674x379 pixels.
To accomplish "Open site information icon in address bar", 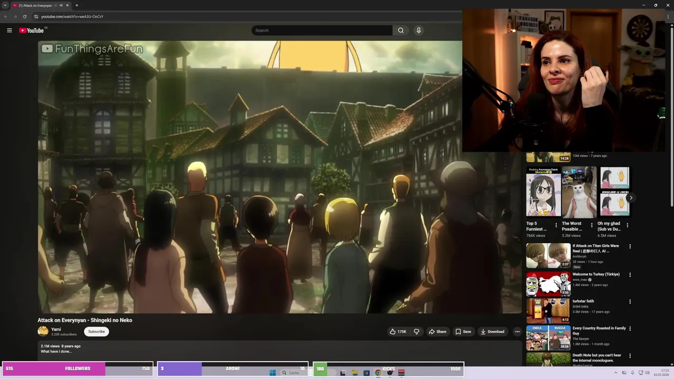I will 36,16.
